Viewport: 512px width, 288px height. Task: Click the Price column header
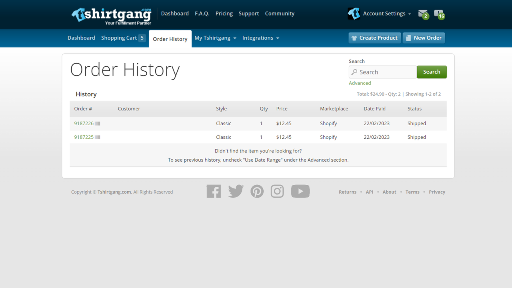tap(282, 109)
